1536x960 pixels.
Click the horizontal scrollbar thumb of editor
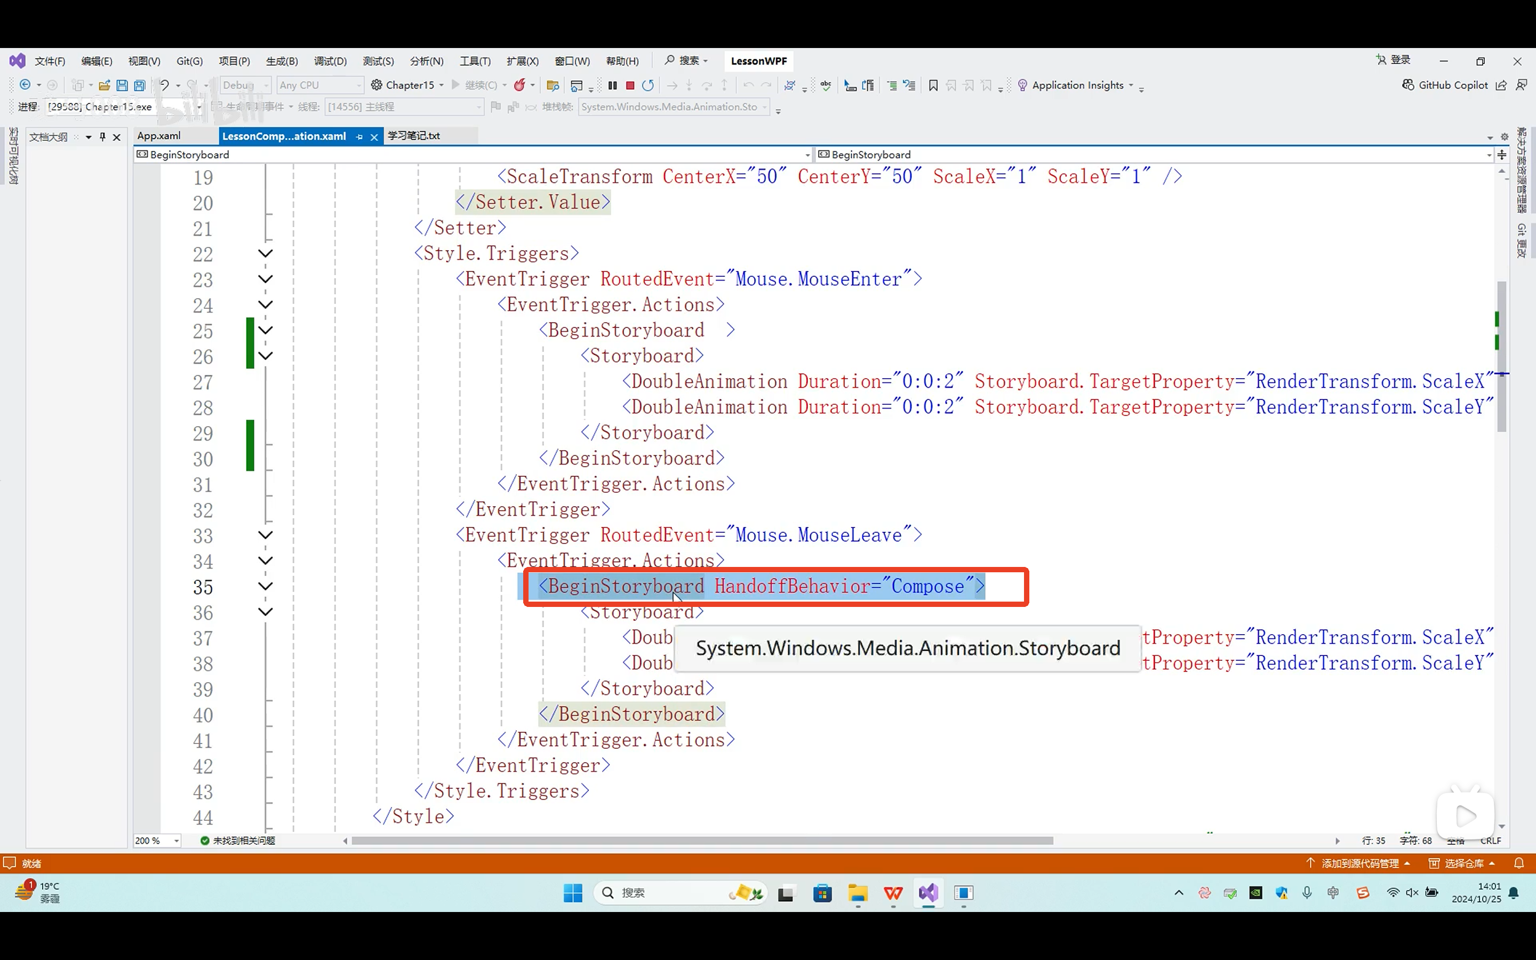pos(701,841)
